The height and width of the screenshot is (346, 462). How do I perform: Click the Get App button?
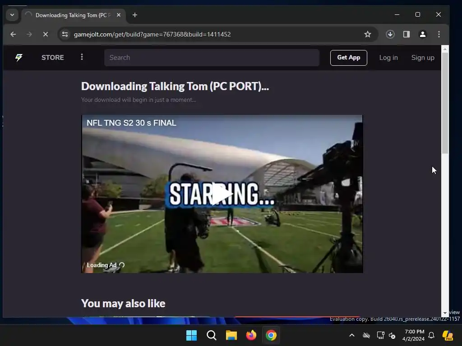349,58
